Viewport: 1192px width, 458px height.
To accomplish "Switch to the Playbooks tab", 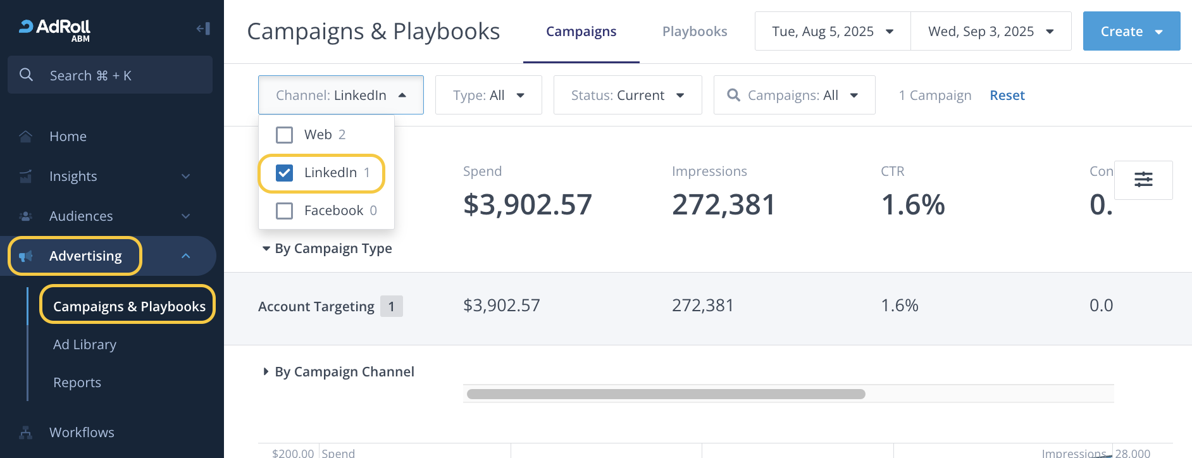I will [x=695, y=32].
